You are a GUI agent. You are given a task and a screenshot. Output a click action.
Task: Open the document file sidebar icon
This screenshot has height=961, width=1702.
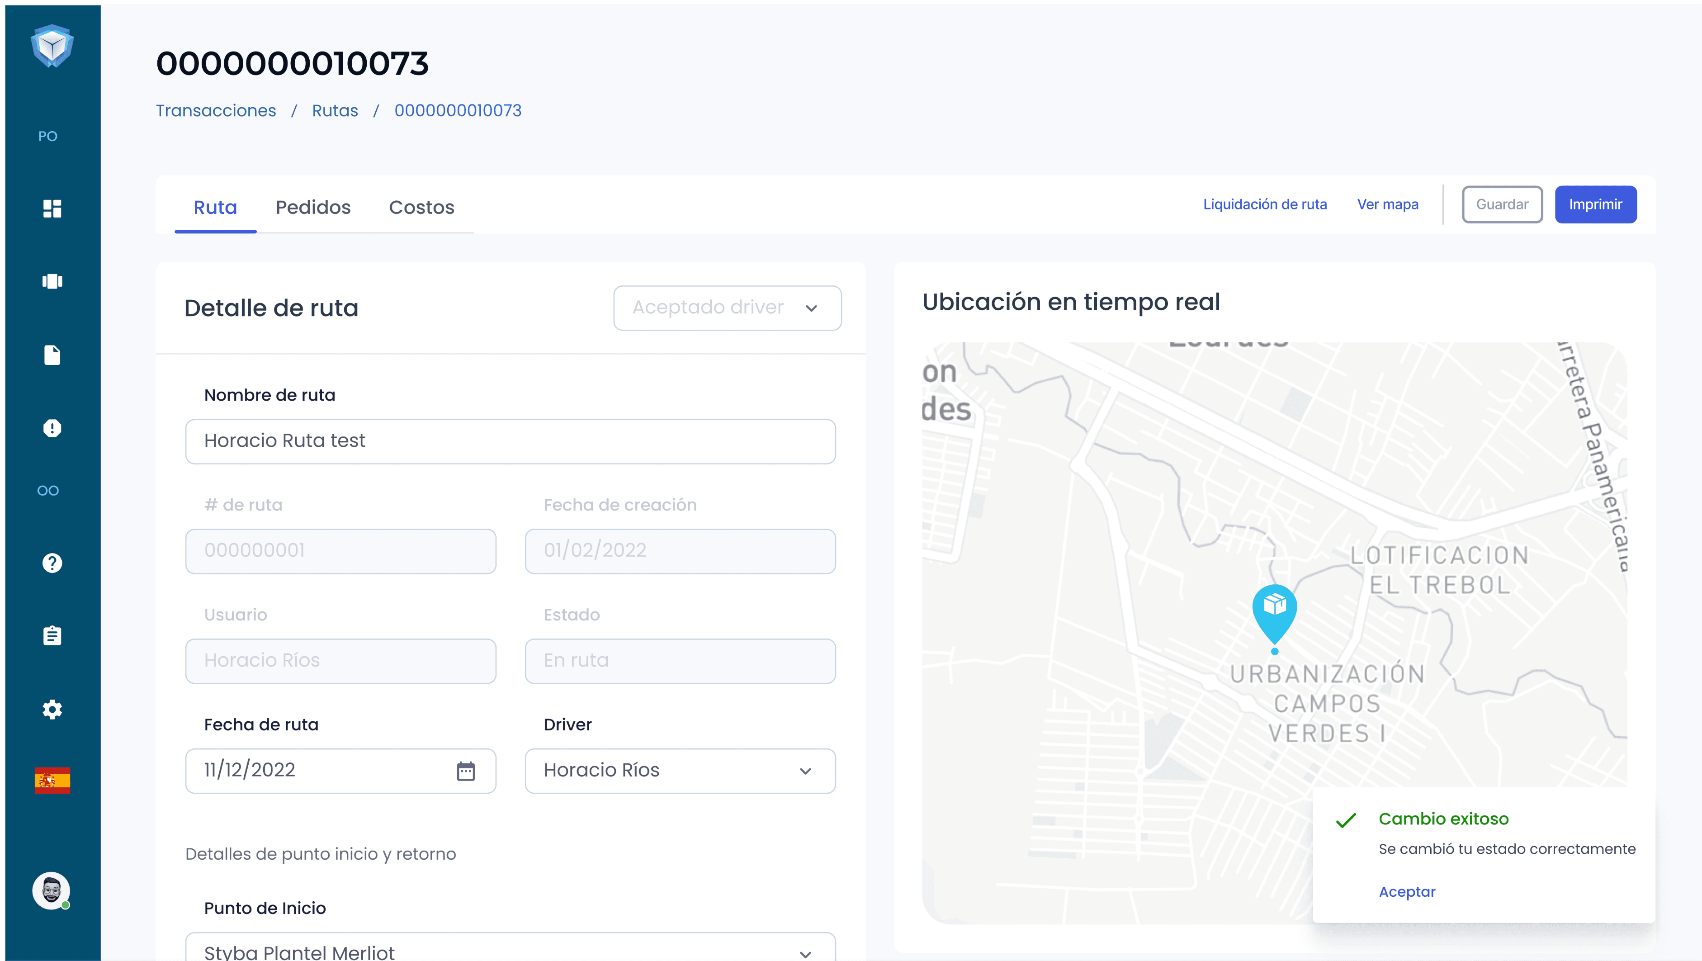[x=52, y=355]
